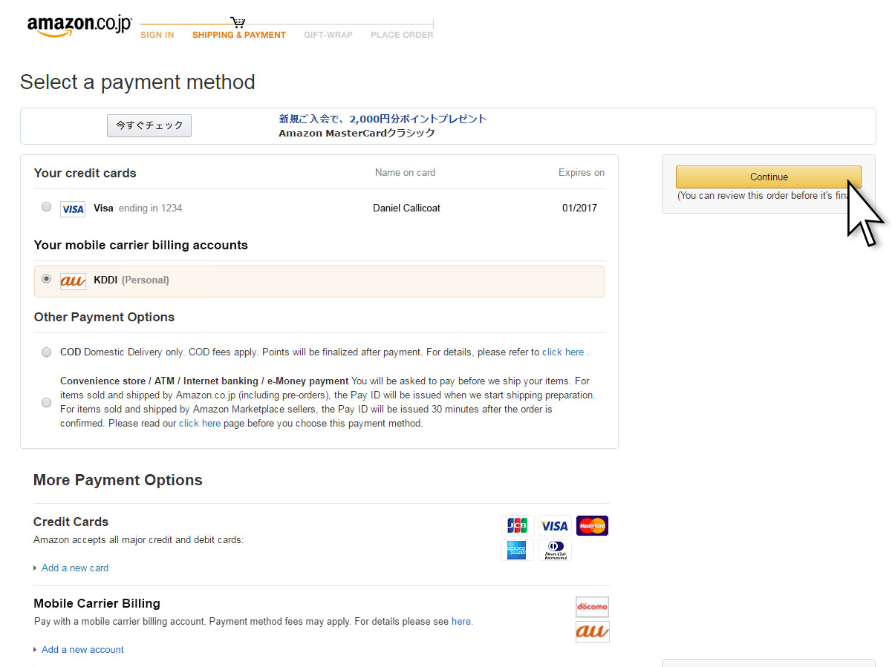Screen dimensions: 895x667
Task: Choose the COD payment radio button
Action: coord(47,352)
